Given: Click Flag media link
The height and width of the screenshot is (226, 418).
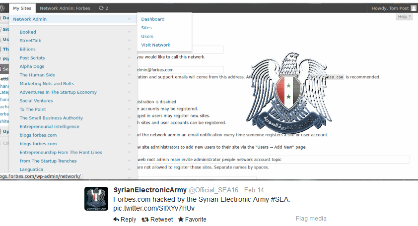Looking at the screenshot, I should (311, 219).
